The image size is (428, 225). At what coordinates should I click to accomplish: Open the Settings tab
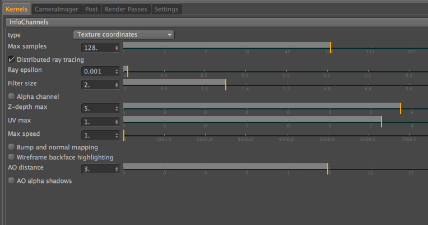[x=166, y=9]
